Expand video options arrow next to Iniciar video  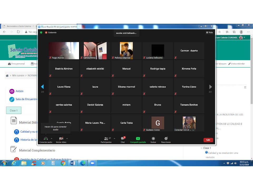coord(67,139)
